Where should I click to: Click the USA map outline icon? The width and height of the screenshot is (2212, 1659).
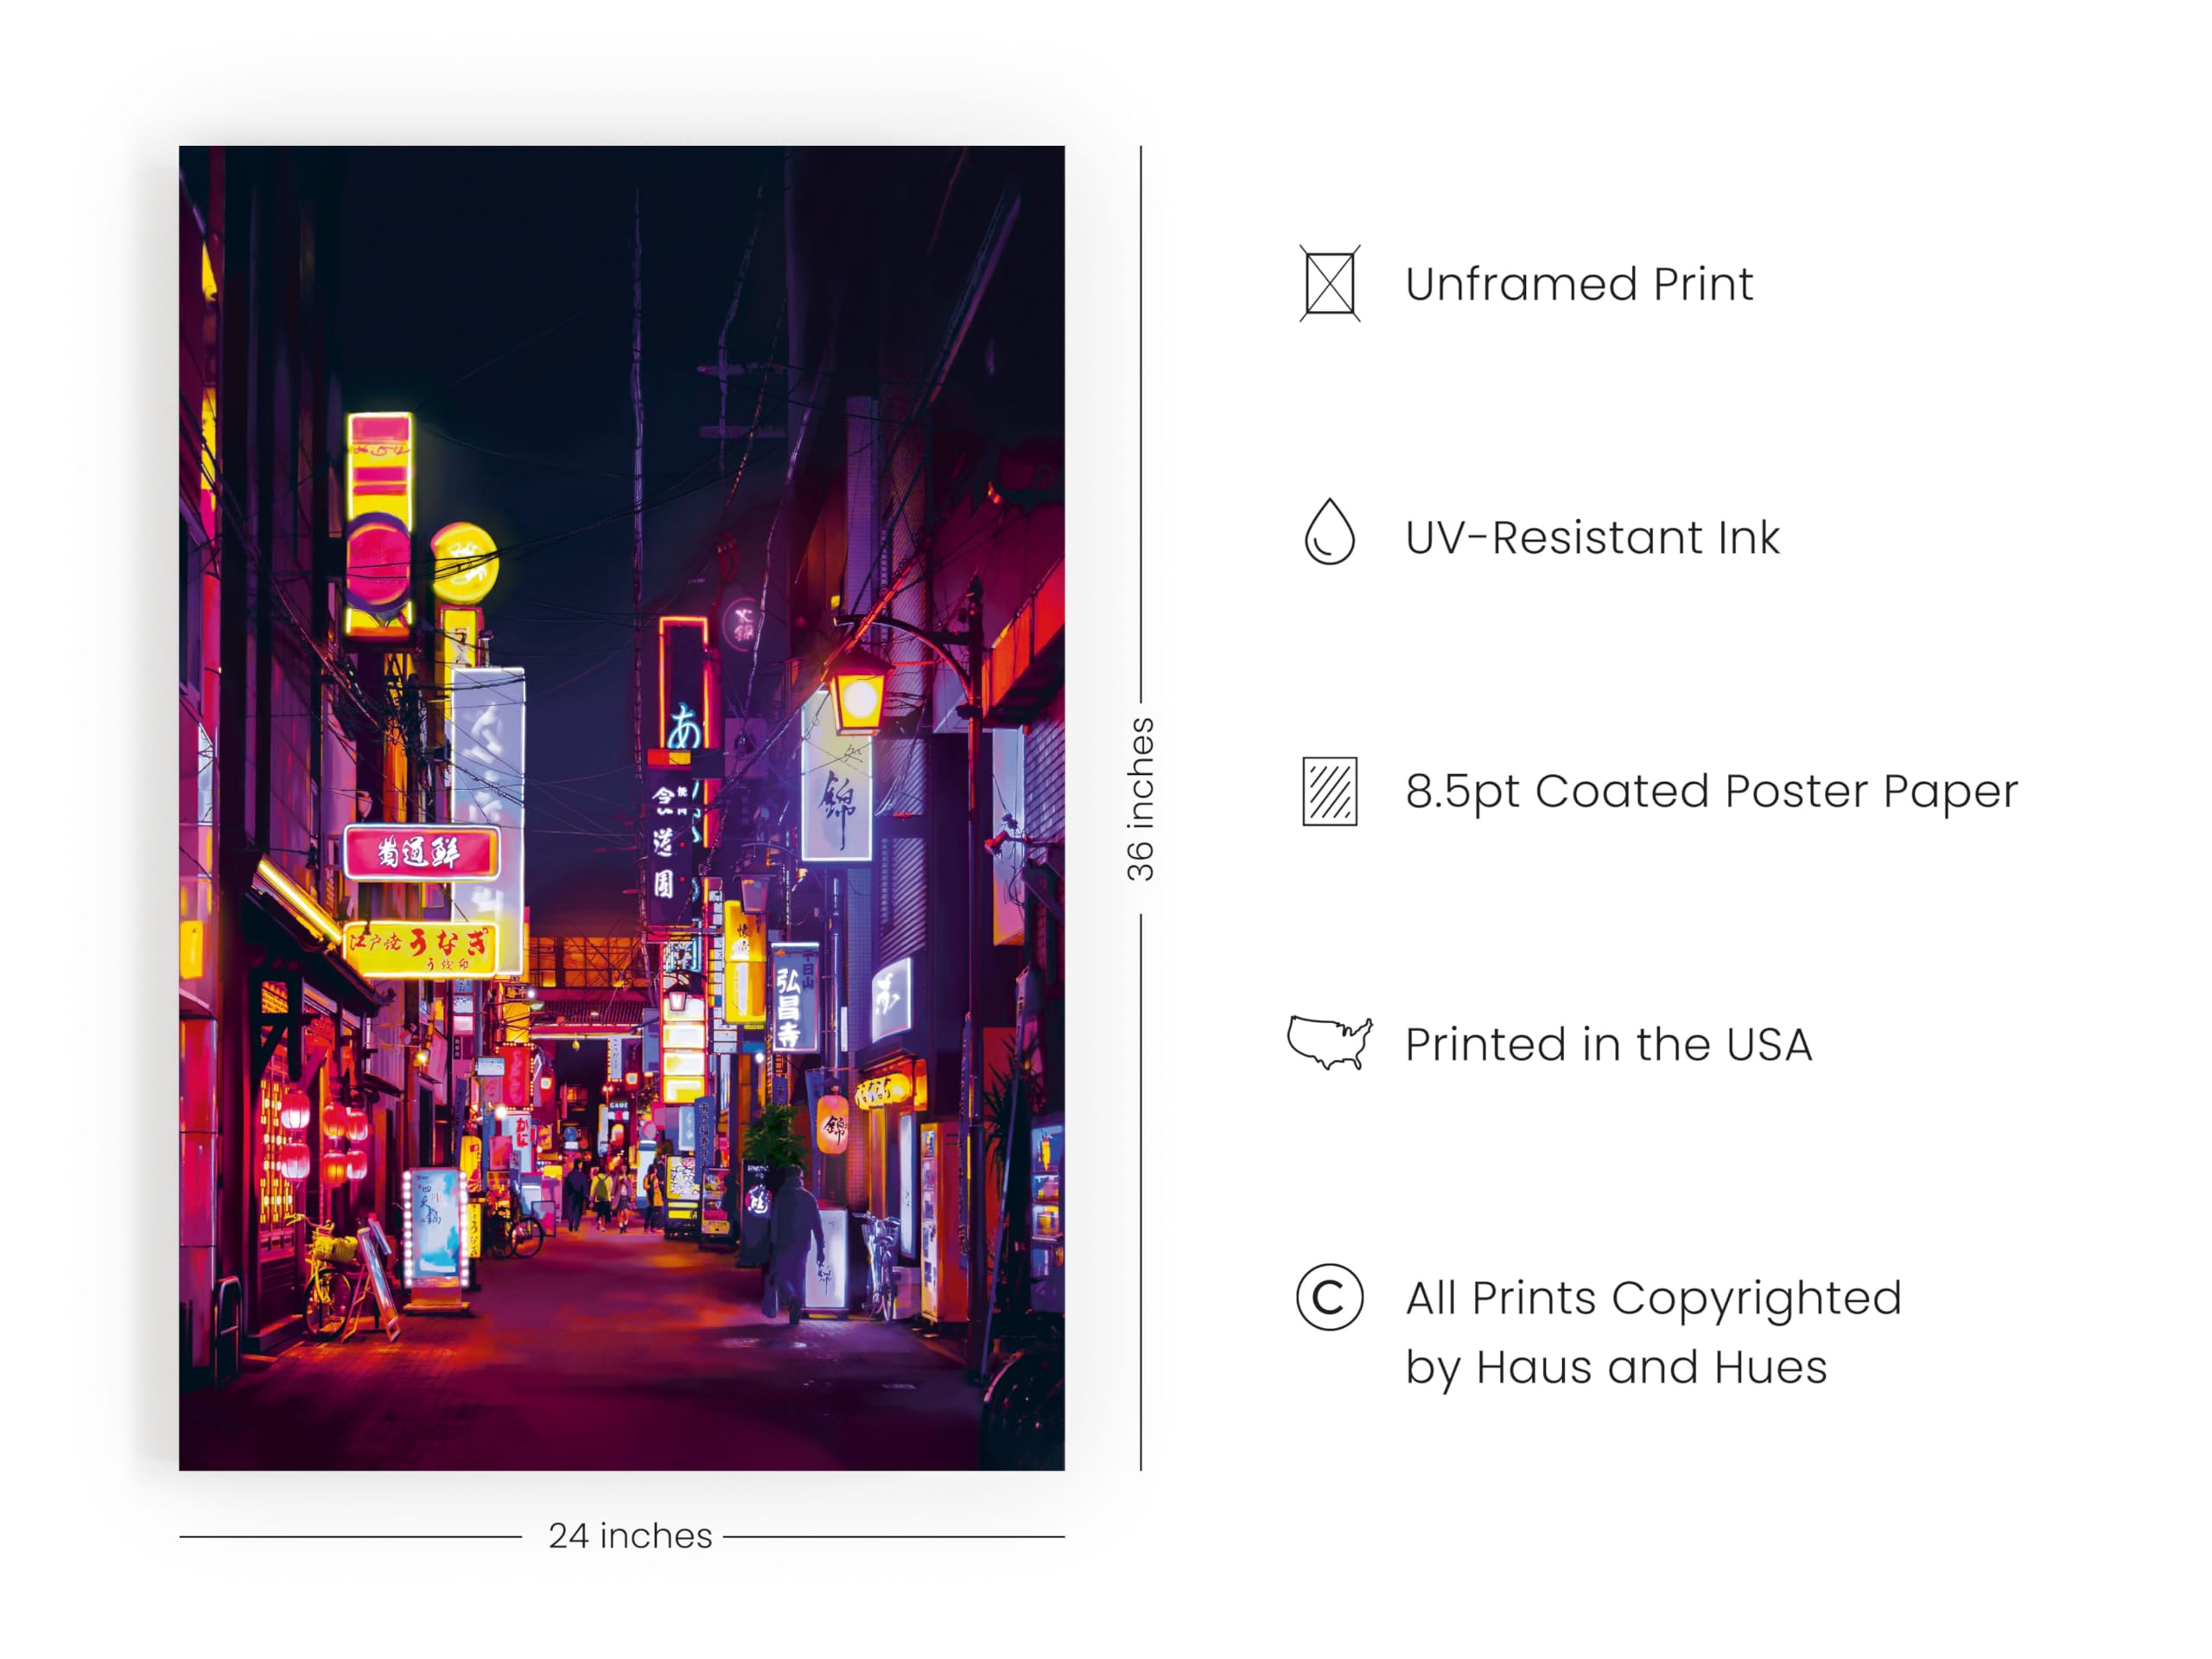click(x=1329, y=1044)
